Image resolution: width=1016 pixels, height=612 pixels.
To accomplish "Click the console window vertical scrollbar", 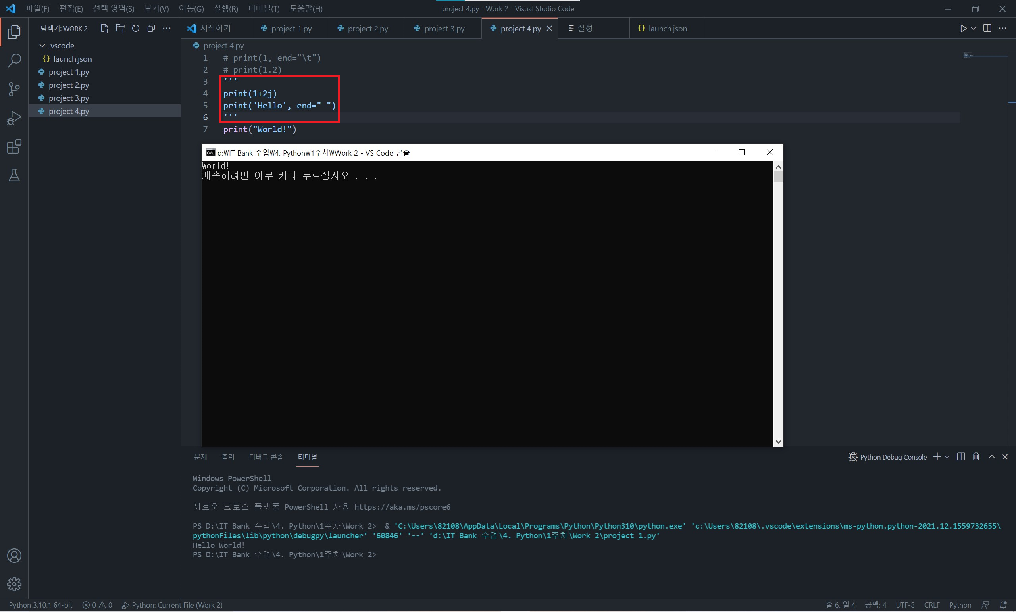I will [778, 305].
